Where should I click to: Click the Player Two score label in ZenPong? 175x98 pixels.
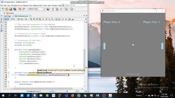[151, 22]
